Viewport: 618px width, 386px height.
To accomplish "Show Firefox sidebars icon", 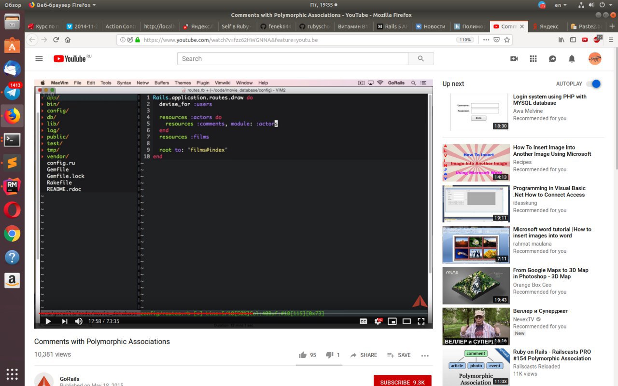I will [x=573, y=40].
